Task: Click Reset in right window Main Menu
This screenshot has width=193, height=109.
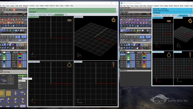Action: pos(148,14)
